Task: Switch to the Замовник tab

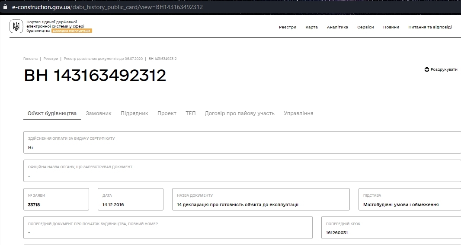Action: pyautogui.click(x=99, y=113)
